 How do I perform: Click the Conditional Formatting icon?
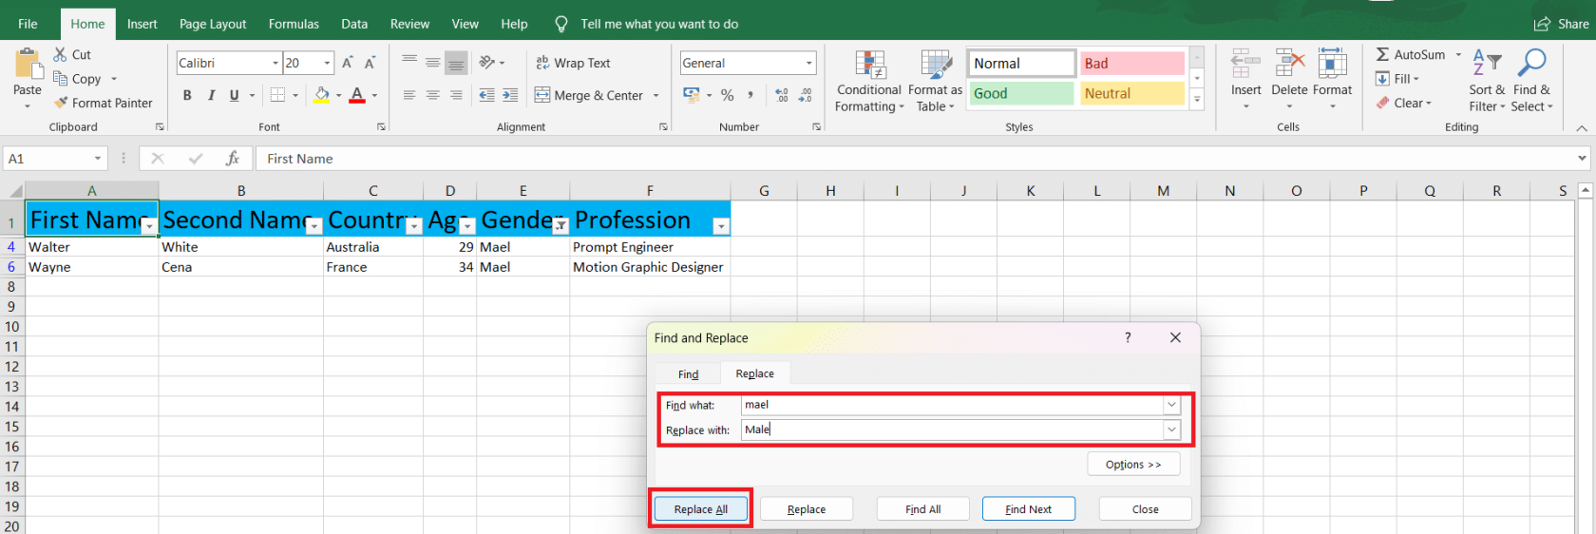[869, 66]
